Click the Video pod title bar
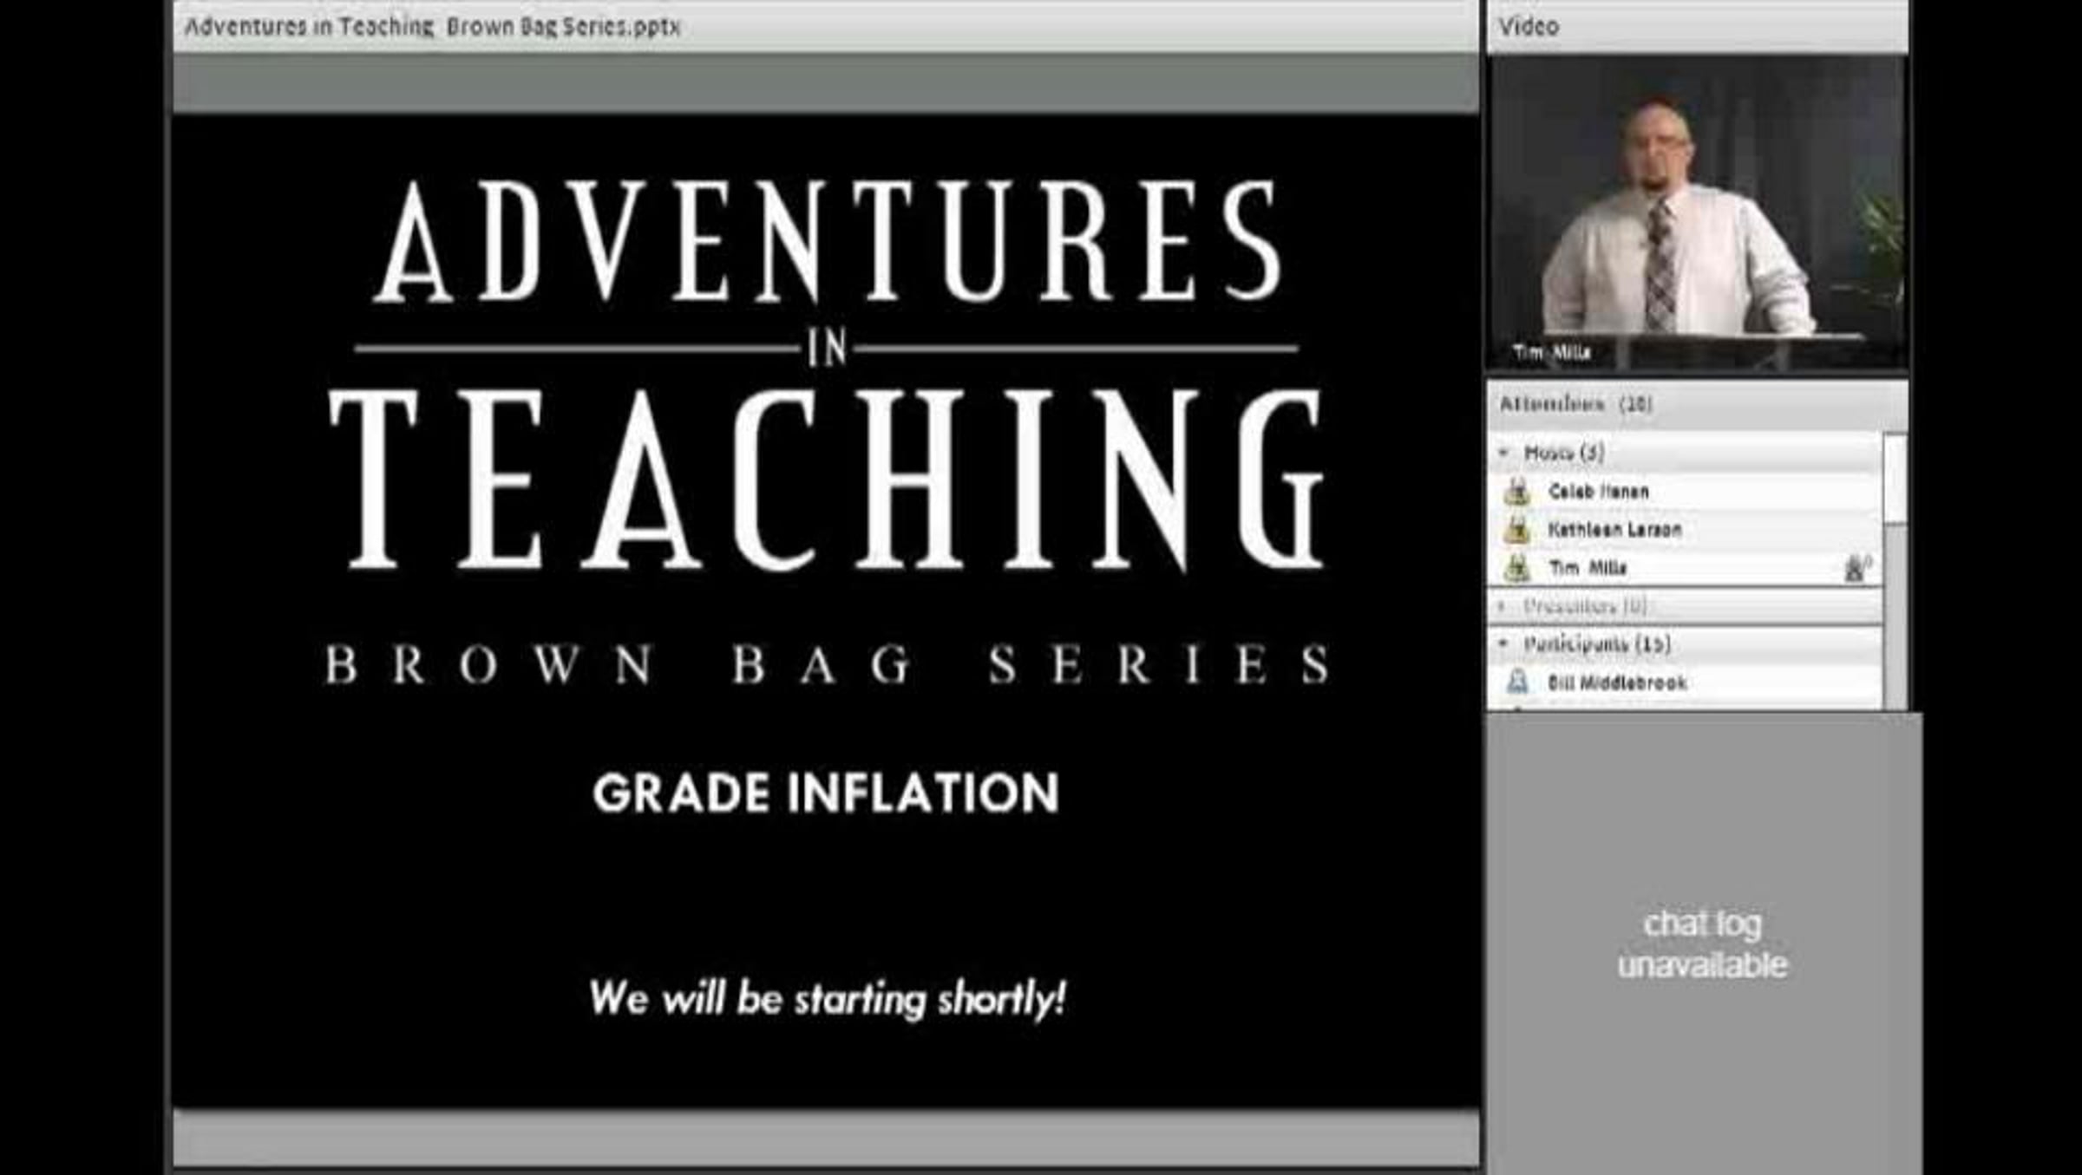2082x1175 pixels. [1529, 27]
